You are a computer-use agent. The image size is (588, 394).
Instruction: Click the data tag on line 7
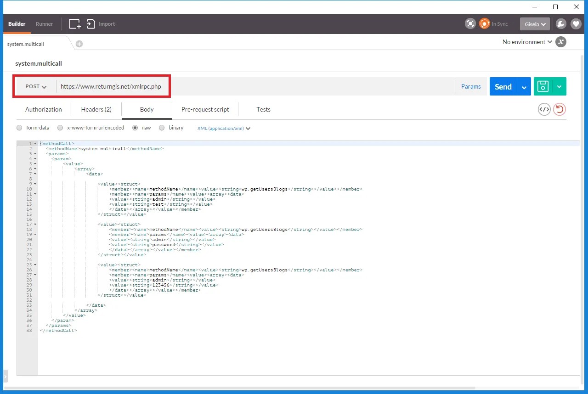(x=95, y=174)
